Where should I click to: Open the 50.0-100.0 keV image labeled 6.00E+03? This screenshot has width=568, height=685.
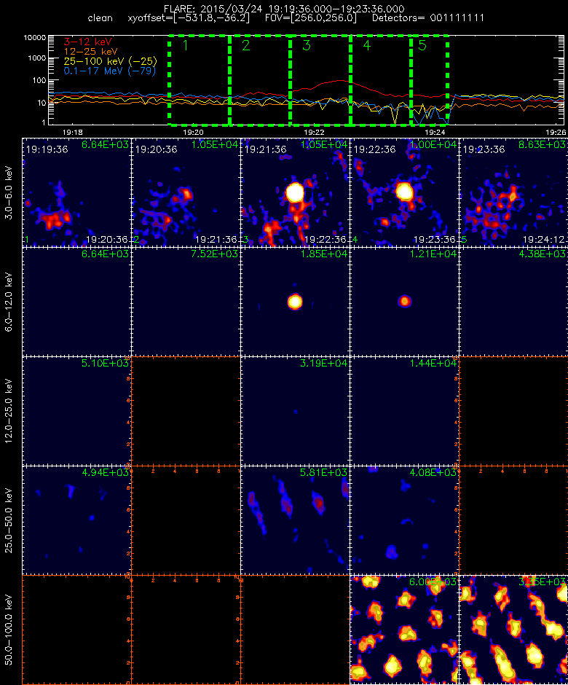tap(404, 630)
